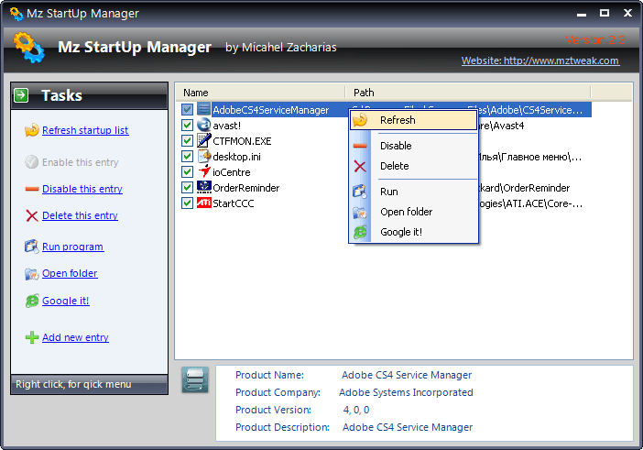Click the Run icon in the context menu
Image resolution: width=643 pixels, height=450 pixels.
click(360, 192)
